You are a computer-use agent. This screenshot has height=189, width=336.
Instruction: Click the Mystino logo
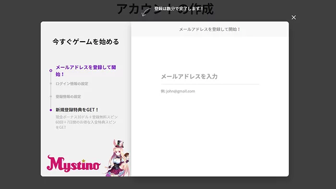(x=73, y=164)
